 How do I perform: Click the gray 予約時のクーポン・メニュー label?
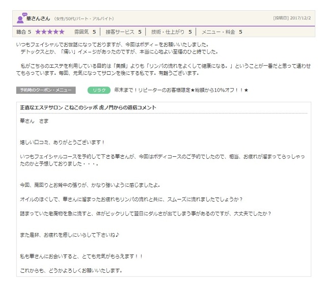(46, 90)
